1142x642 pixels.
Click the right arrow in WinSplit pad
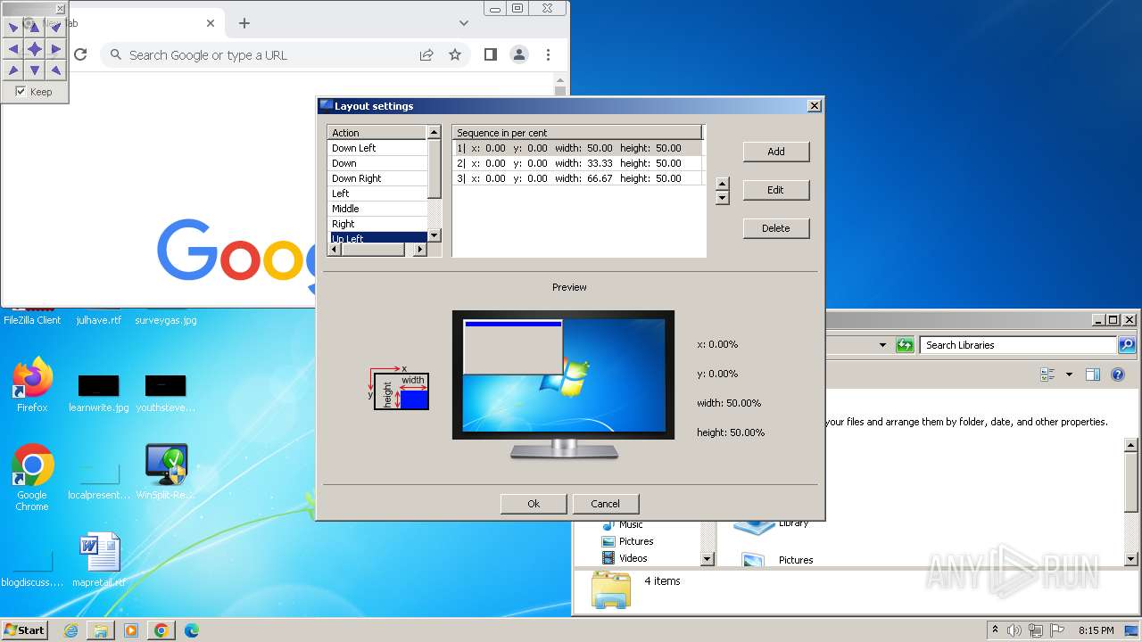coord(55,49)
